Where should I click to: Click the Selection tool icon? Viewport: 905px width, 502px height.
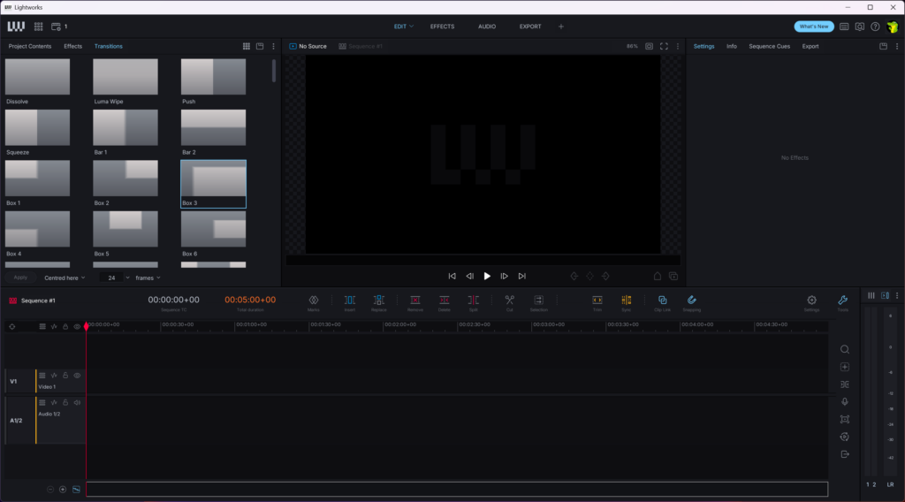click(538, 300)
